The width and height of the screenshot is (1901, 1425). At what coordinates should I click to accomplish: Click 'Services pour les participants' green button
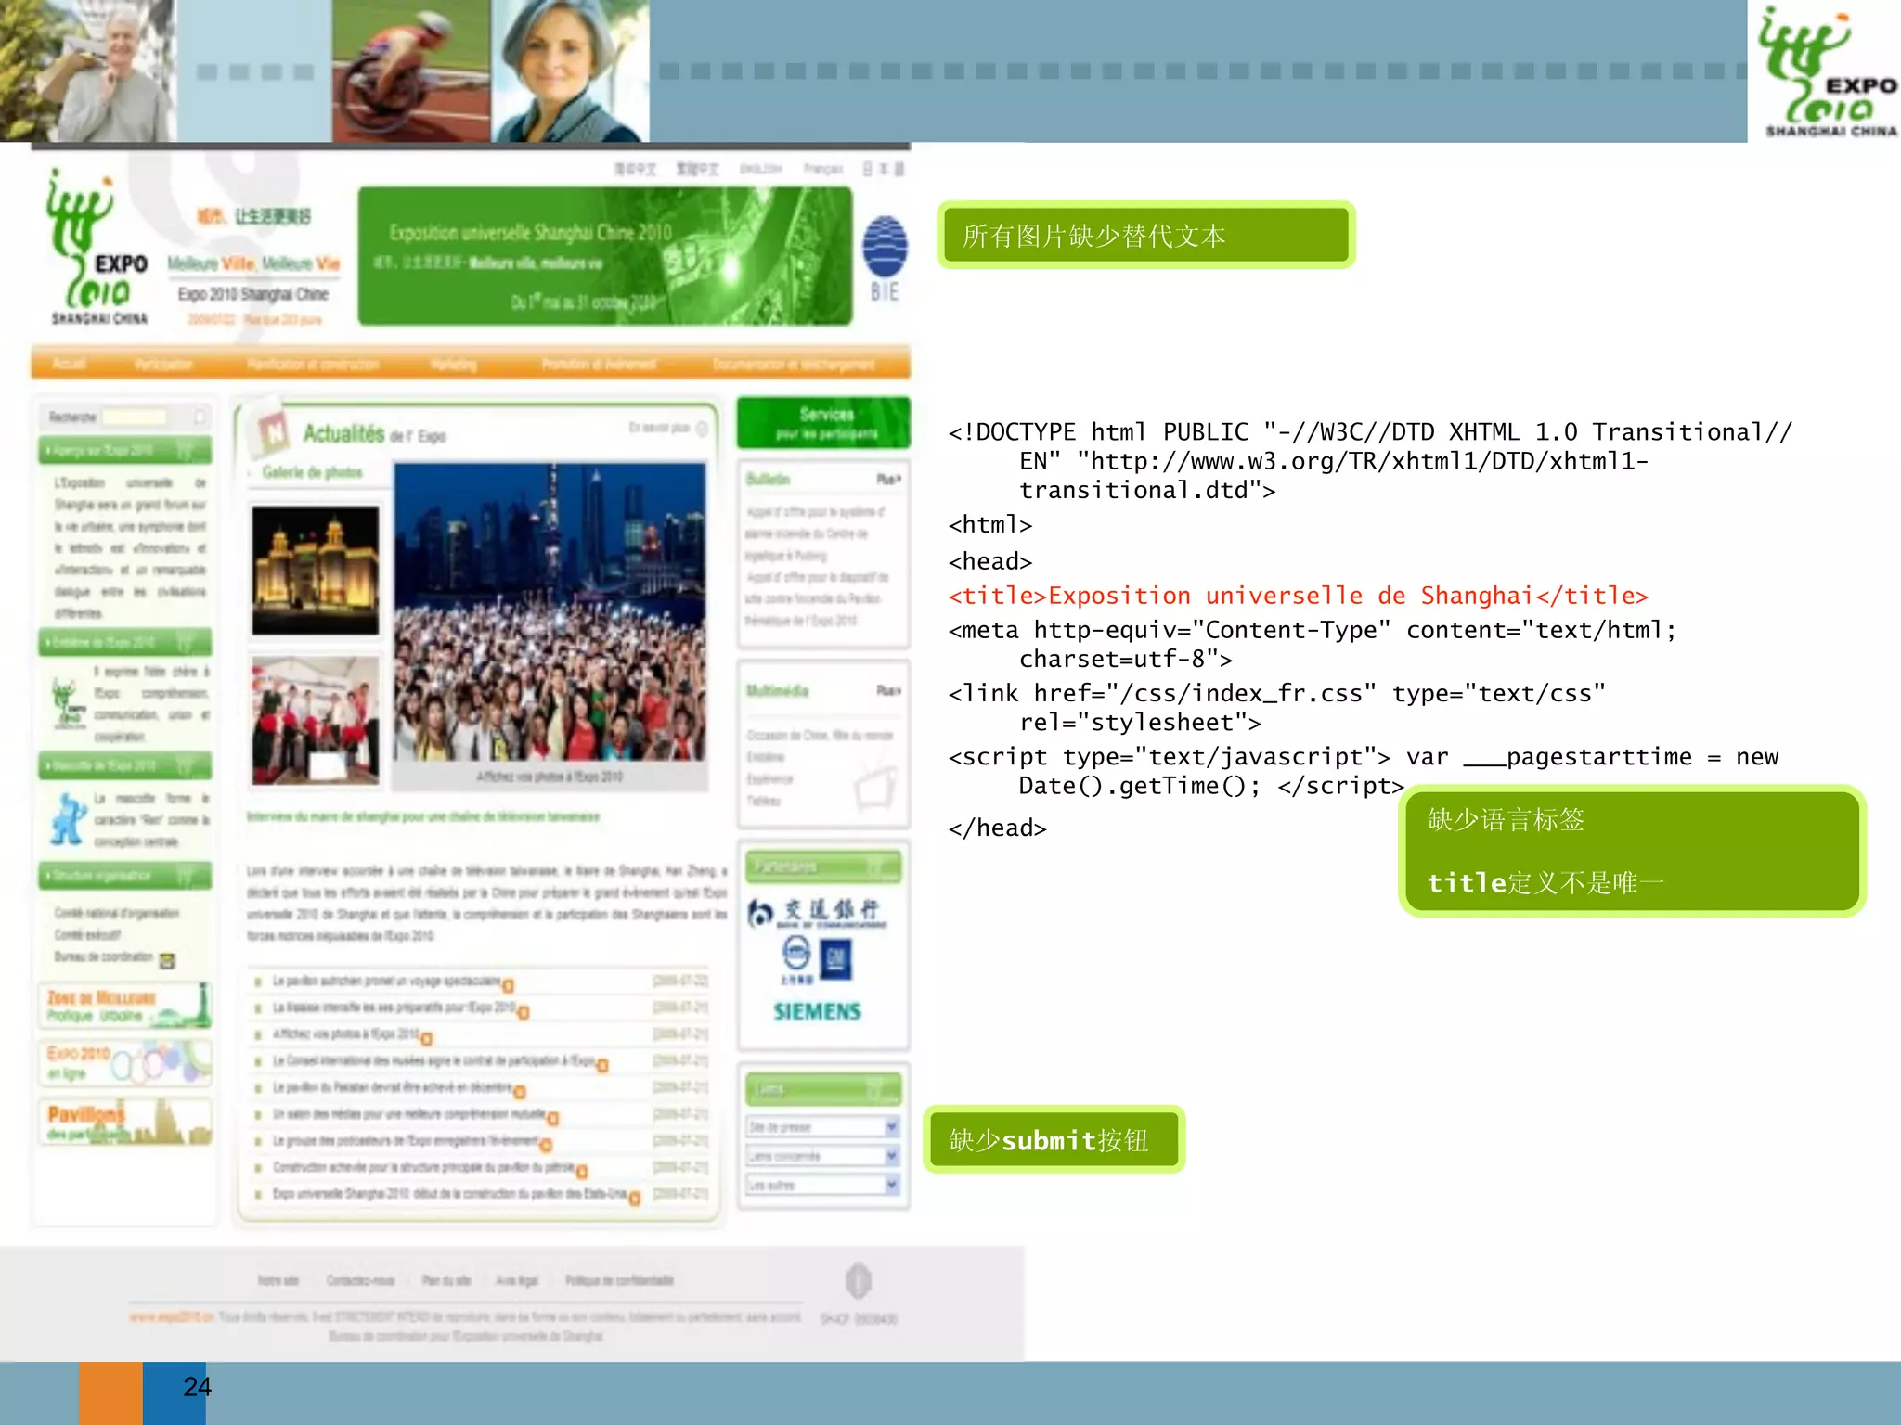pos(823,423)
